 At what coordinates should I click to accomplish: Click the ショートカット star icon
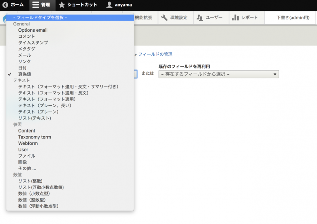coord(62,5)
